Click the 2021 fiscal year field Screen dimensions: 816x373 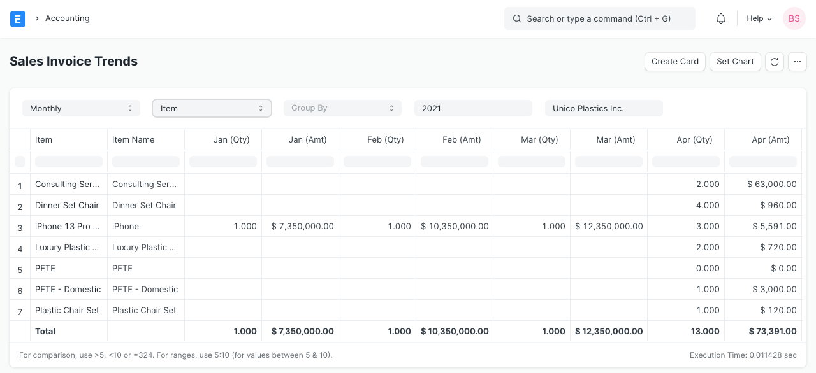(x=473, y=108)
